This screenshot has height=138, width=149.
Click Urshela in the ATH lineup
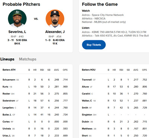click(x=7, y=129)
